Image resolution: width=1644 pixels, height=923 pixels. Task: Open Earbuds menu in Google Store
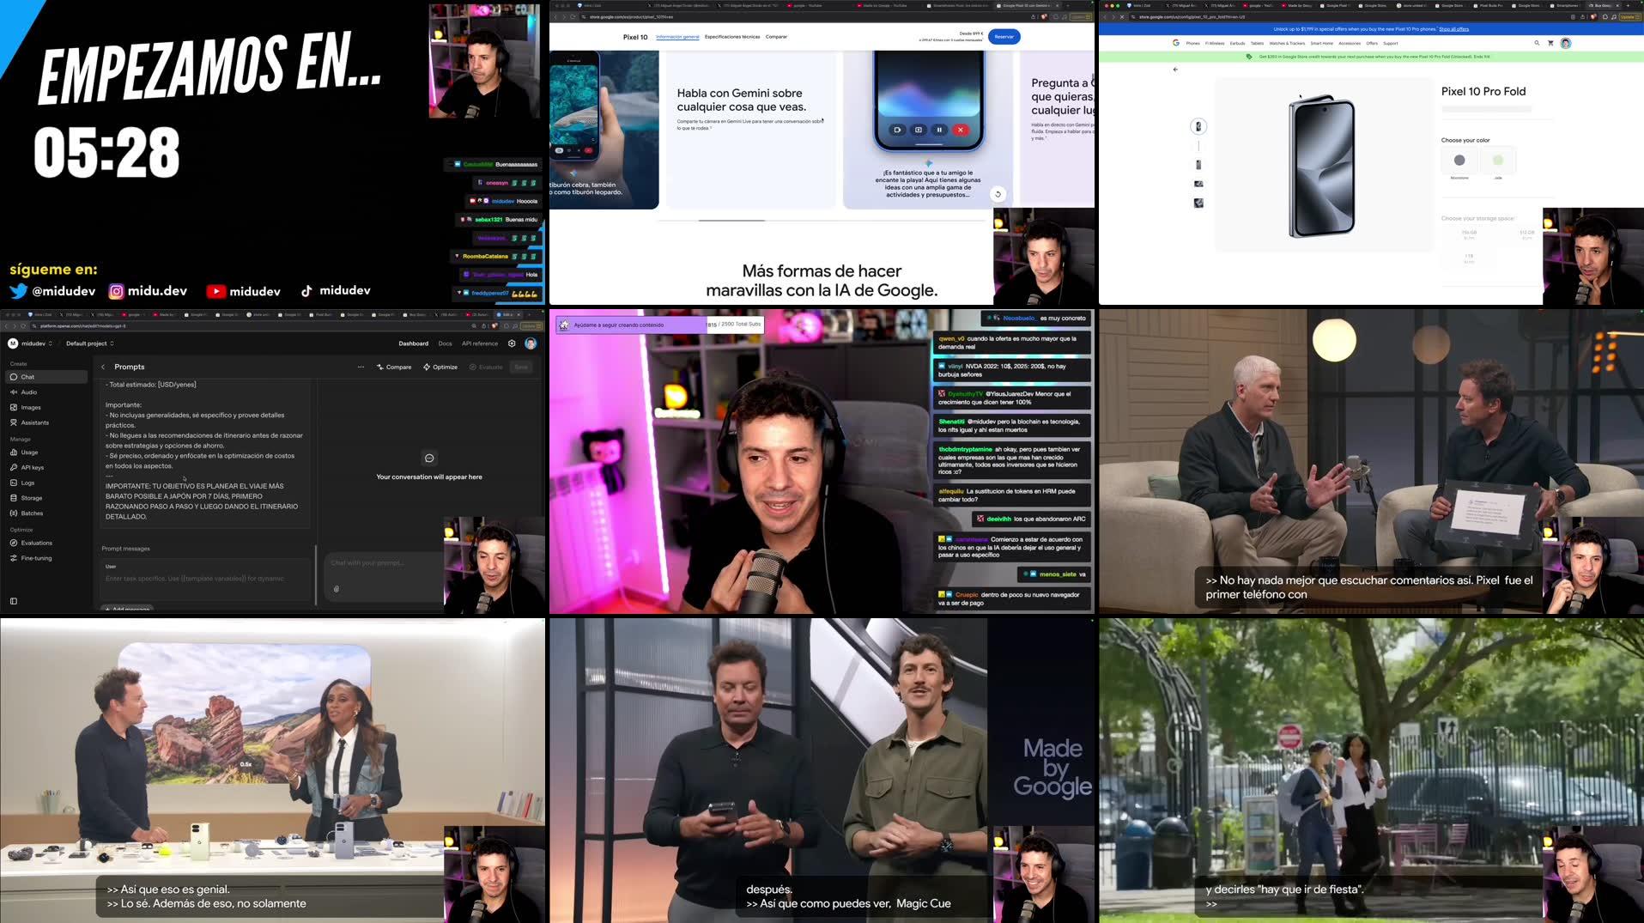pos(1237,43)
